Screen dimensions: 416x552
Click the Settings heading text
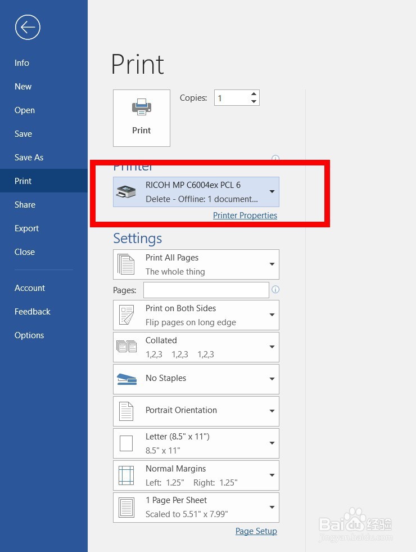click(138, 239)
